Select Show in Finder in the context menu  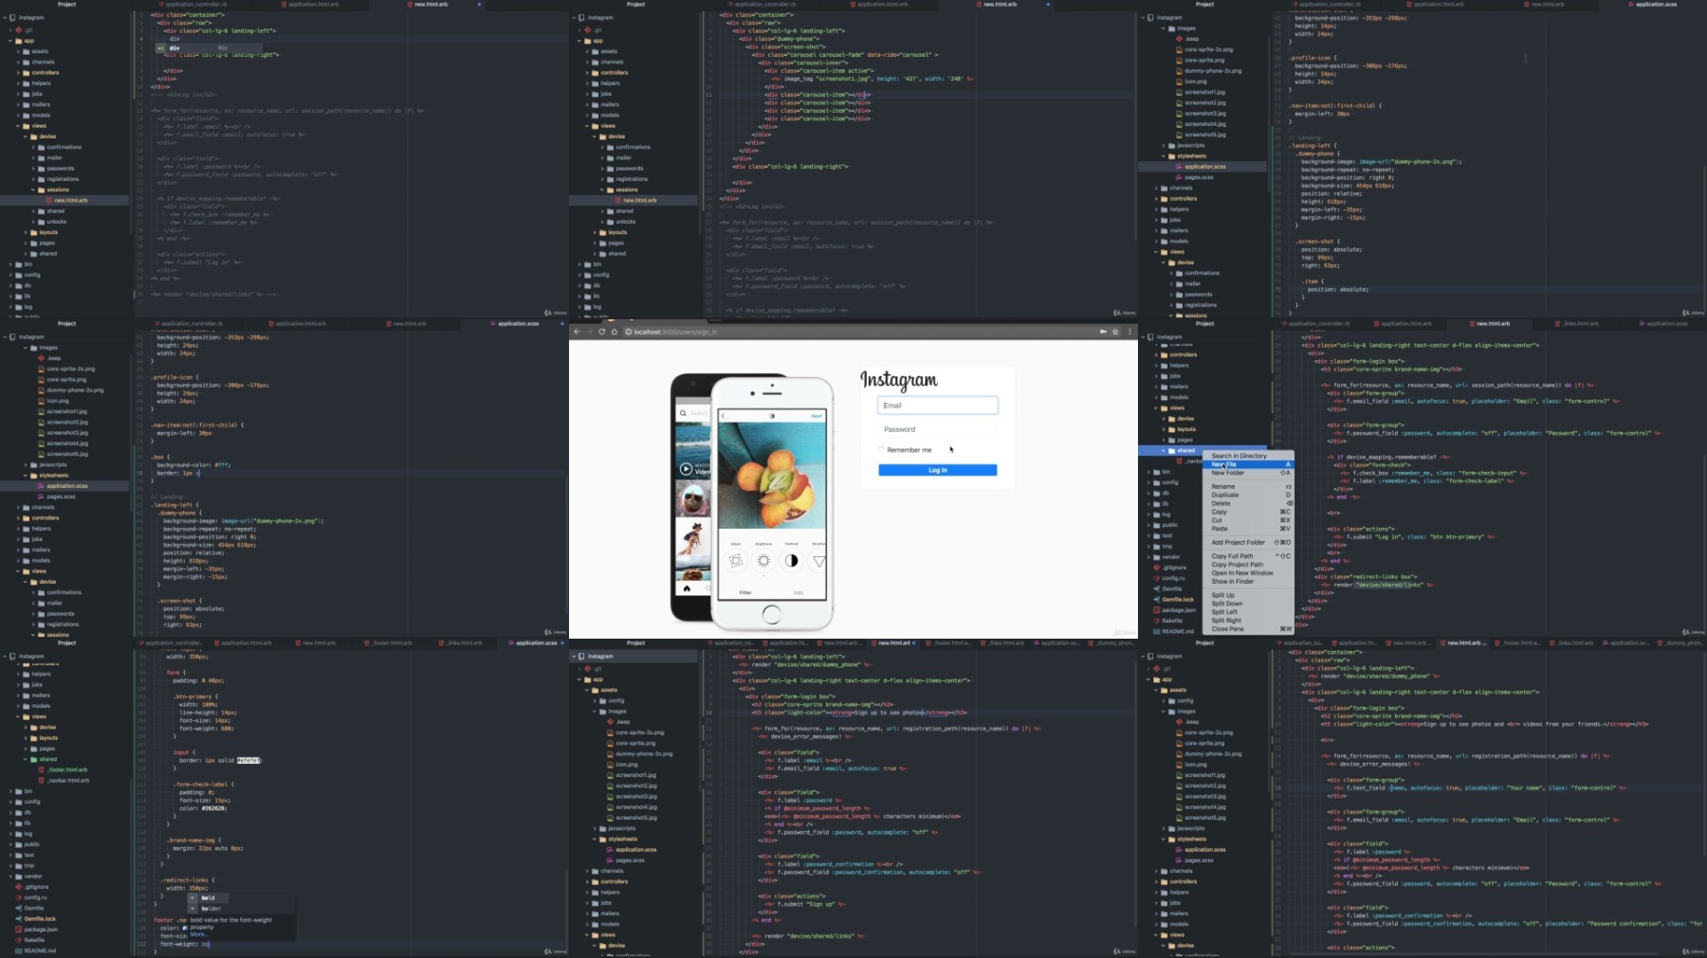pos(1249,582)
